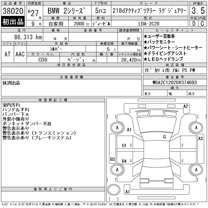Screen dimensions: 208x208
Task: Select the model code LDA-2C20
Action: pos(149,24)
